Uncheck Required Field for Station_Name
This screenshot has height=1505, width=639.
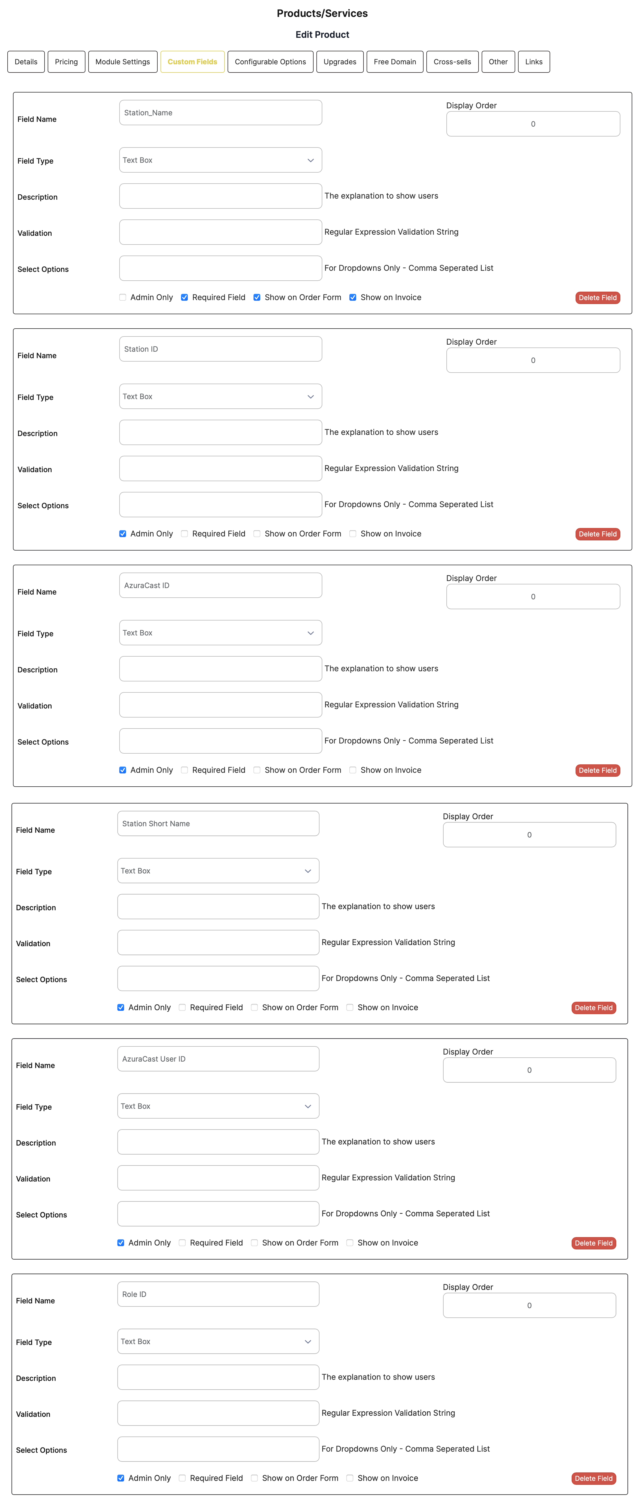[185, 297]
